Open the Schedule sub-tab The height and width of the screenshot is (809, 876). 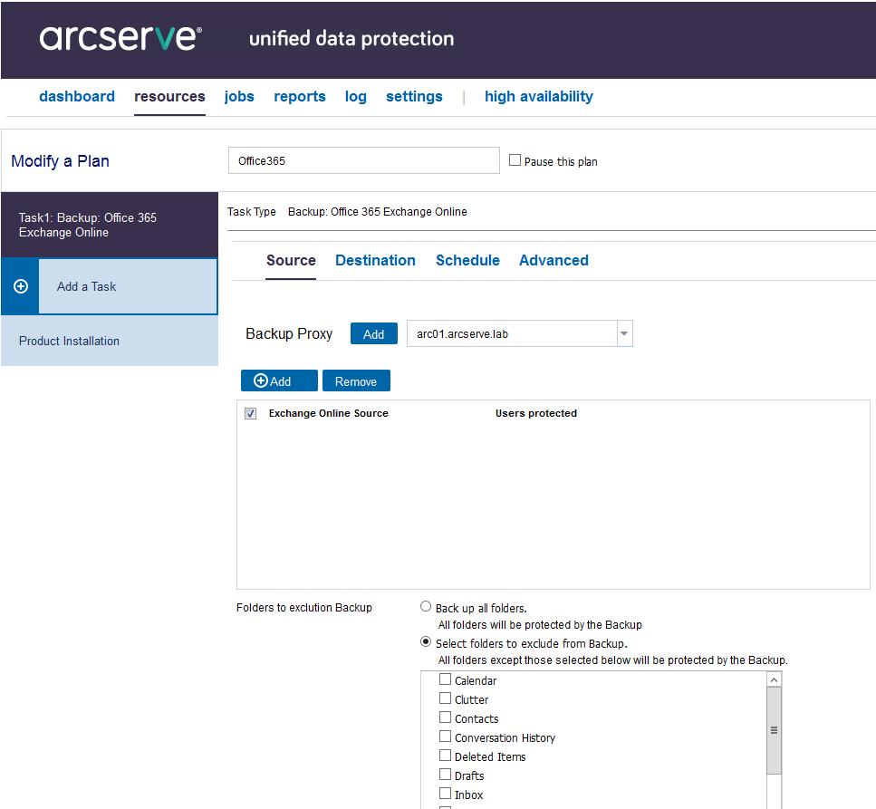[x=467, y=260]
